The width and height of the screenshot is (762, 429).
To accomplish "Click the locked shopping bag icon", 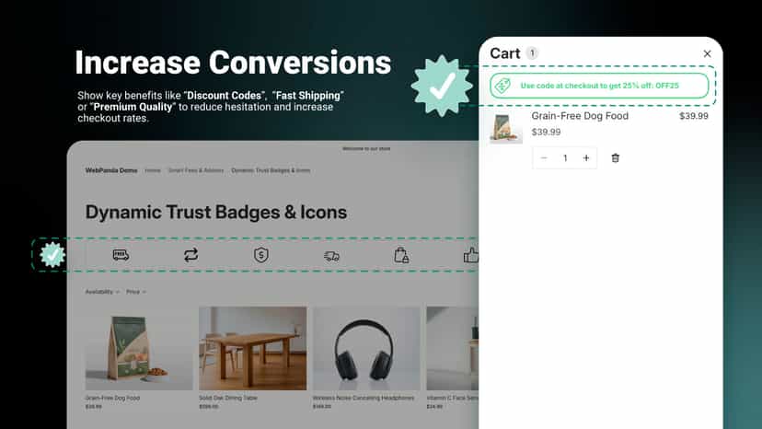I will coord(401,255).
